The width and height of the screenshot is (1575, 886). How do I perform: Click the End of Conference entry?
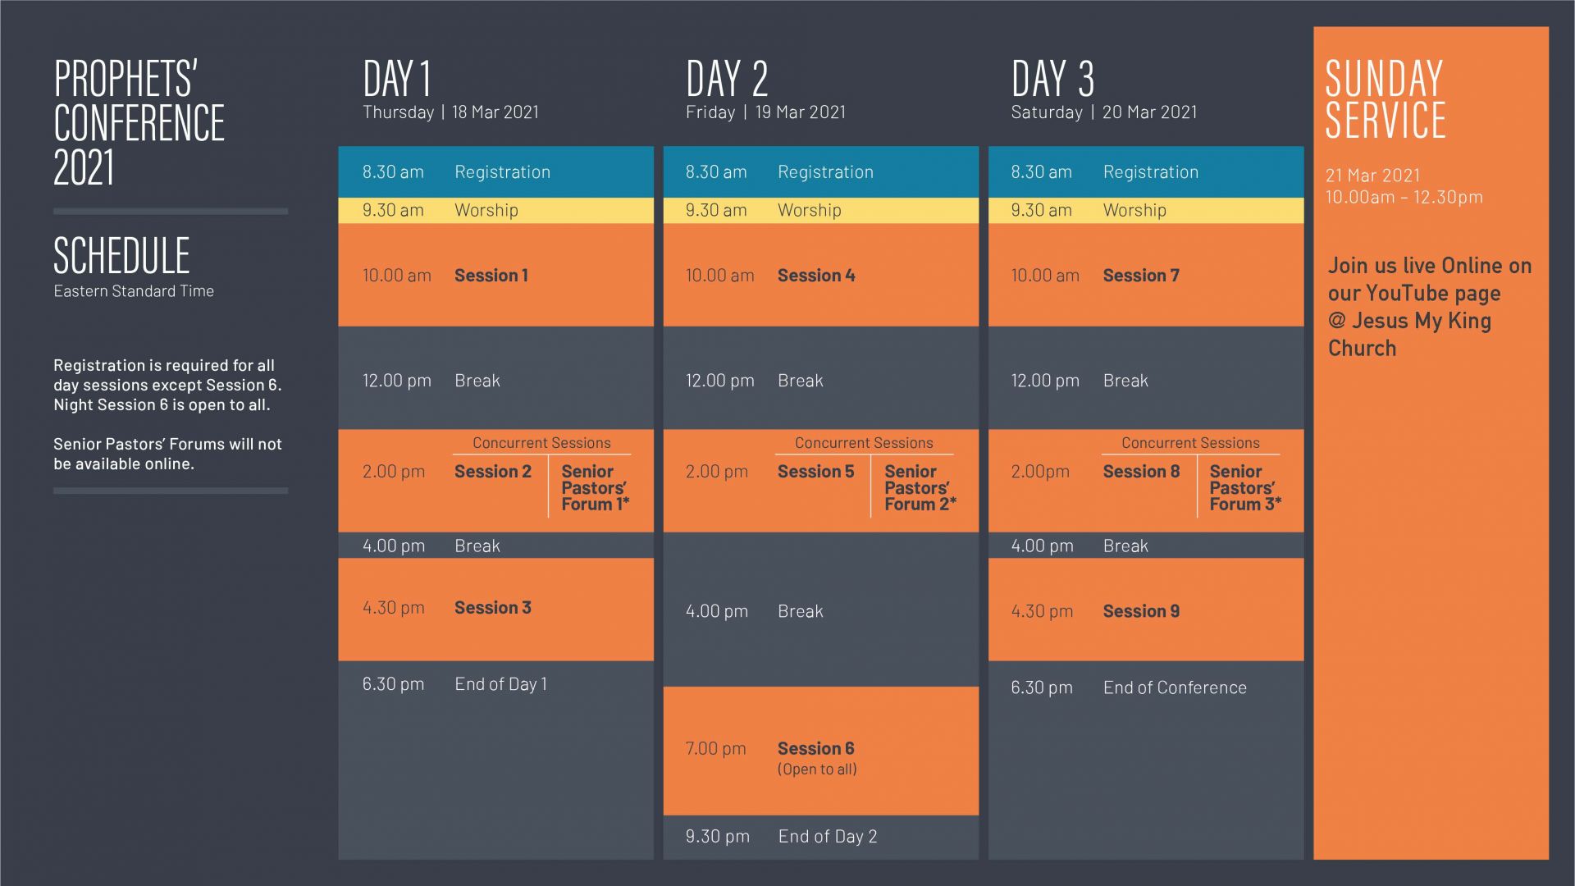coord(1175,688)
